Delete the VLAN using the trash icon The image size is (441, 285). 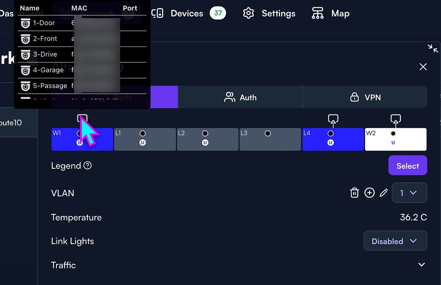(354, 192)
